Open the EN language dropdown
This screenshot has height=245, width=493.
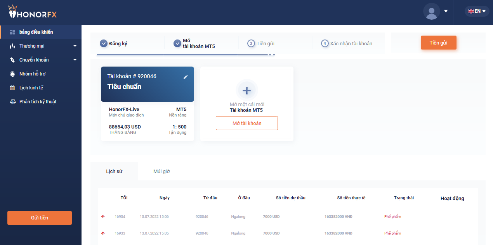click(477, 11)
